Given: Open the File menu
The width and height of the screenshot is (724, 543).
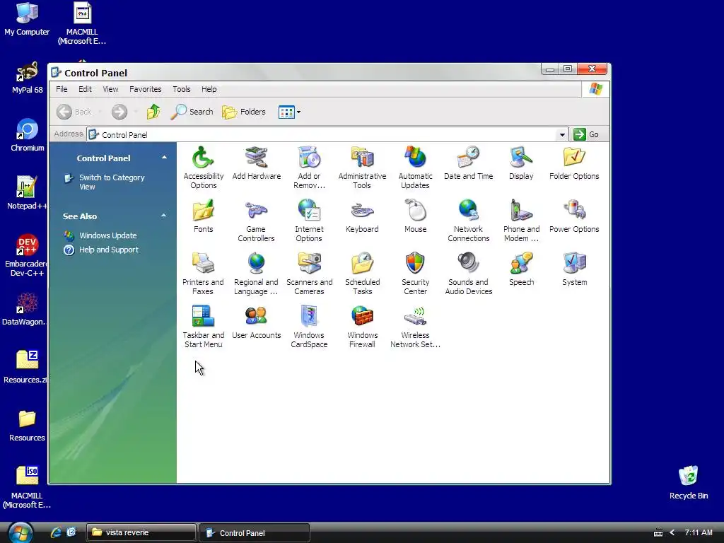Looking at the screenshot, I should (62, 89).
